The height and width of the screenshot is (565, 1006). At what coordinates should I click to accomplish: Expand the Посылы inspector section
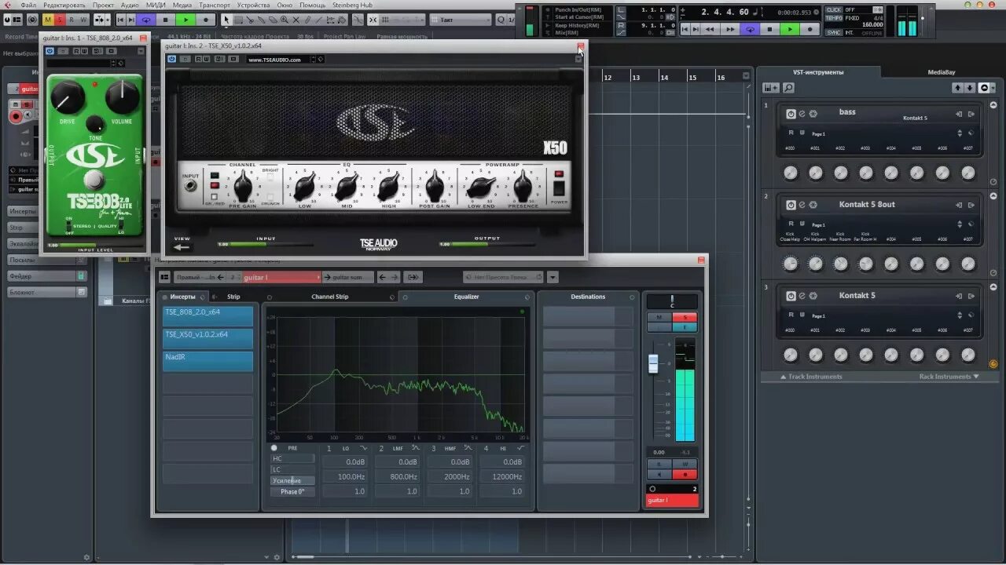pos(46,260)
